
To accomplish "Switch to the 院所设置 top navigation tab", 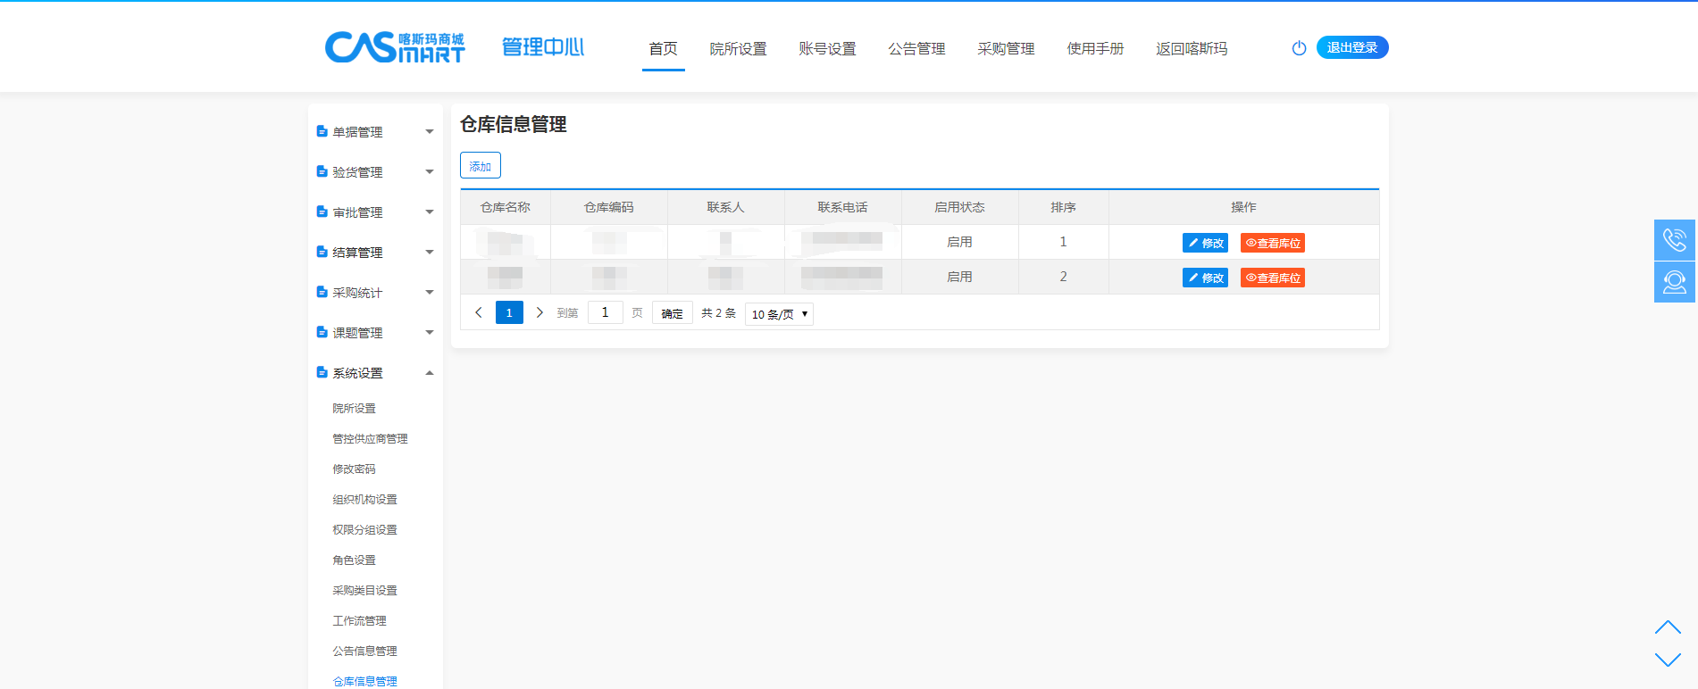I will click(x=738, y=49).
